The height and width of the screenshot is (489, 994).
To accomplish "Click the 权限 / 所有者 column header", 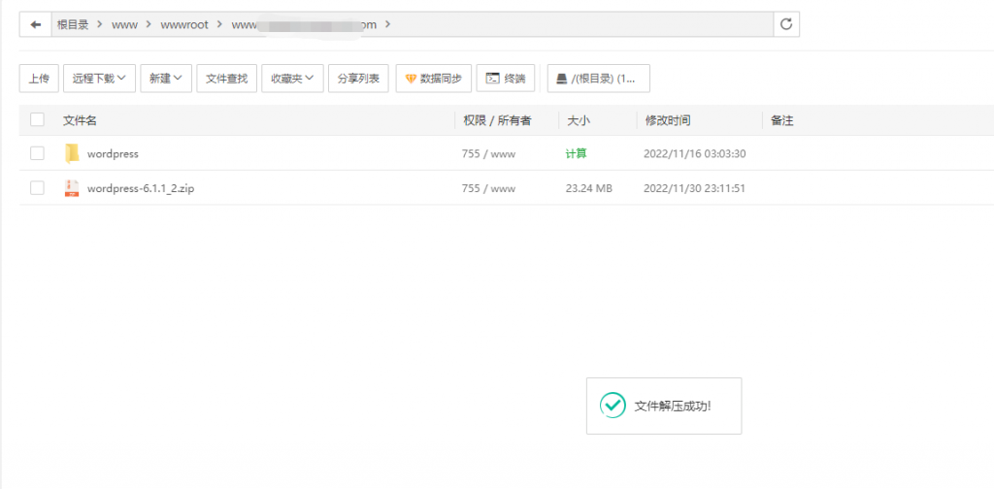I will click(x=497, y=120).
